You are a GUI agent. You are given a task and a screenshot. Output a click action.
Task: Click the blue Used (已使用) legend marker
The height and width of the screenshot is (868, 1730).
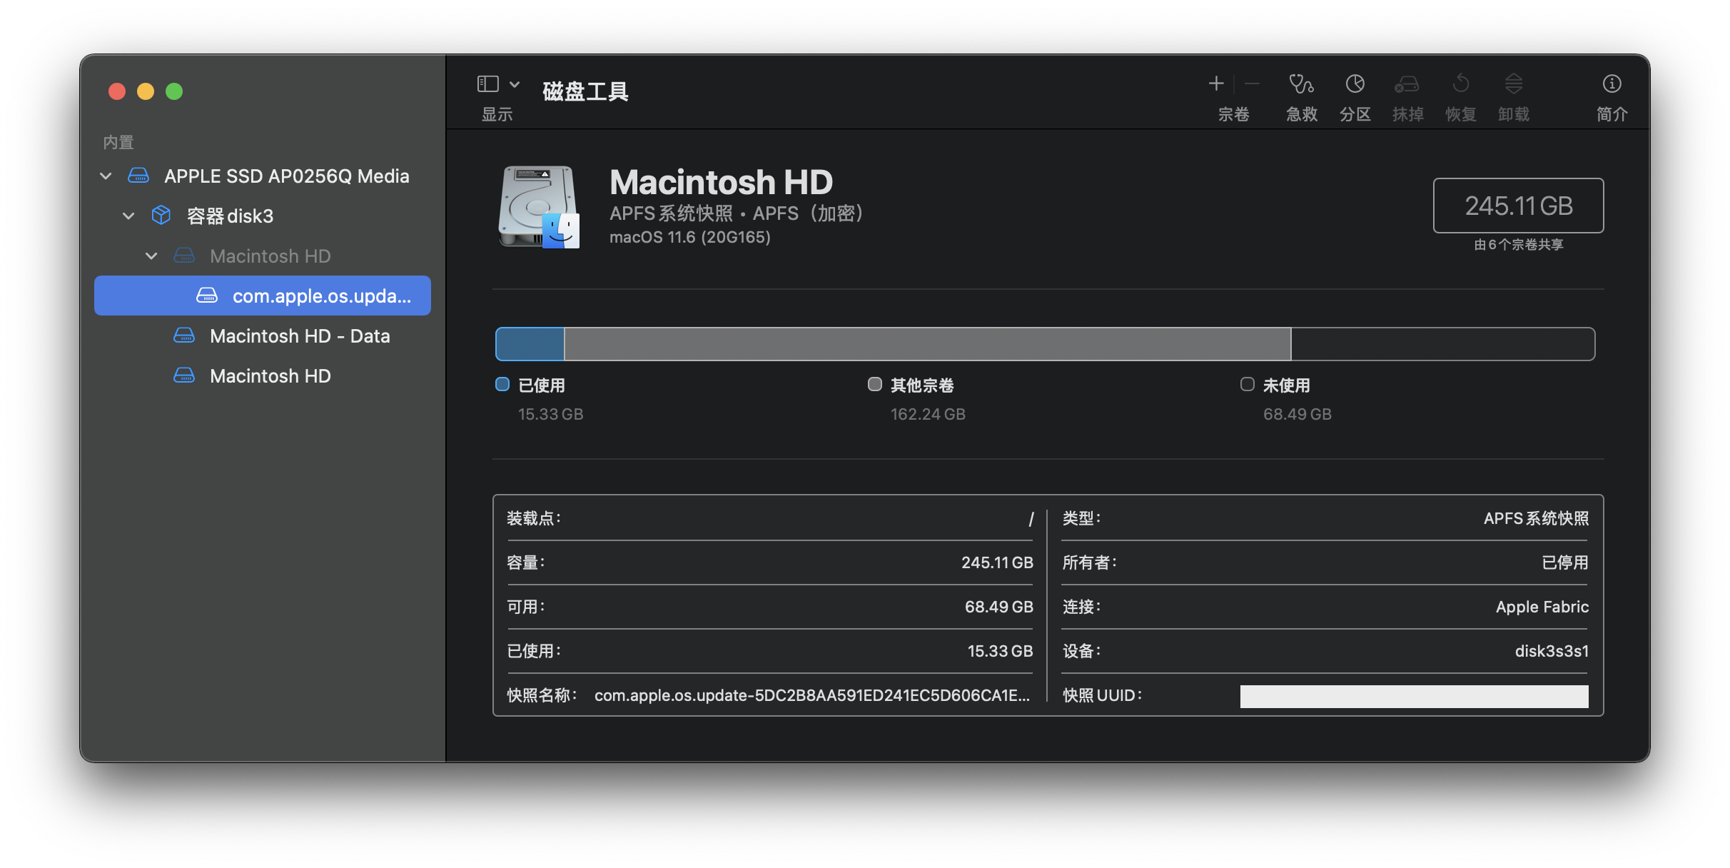(502, 385)
